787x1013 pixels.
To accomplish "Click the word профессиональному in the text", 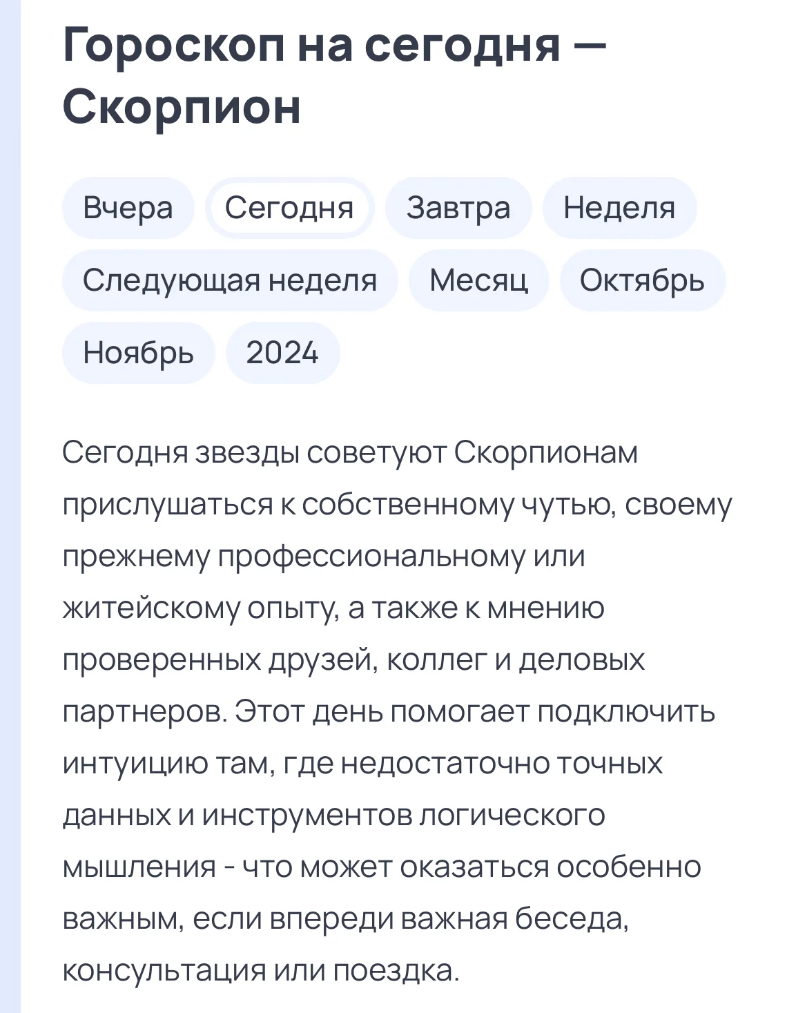I will (371, 557).
